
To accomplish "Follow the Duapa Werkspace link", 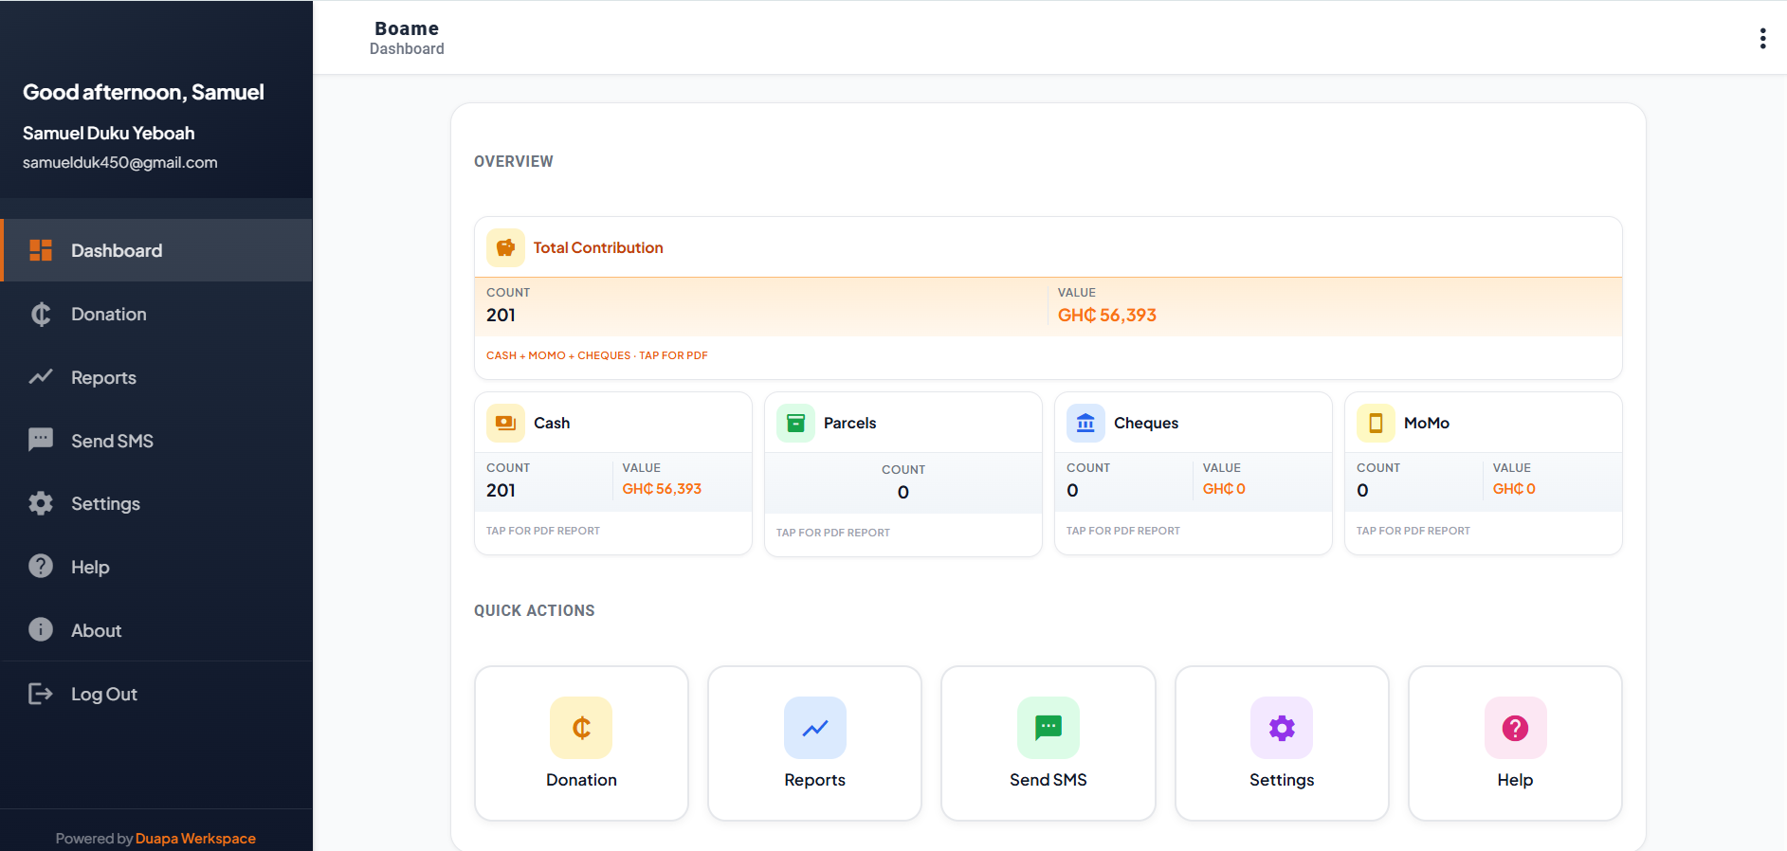I will (195, 838).
